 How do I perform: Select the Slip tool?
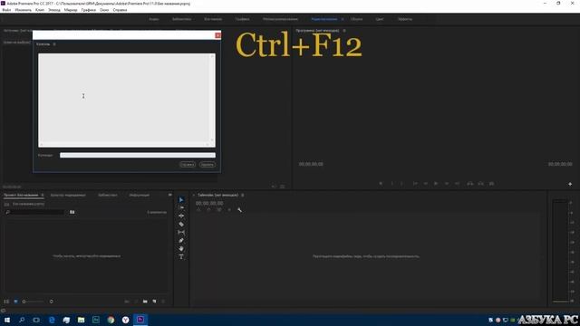181,232
